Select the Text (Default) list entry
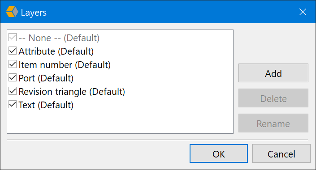This screenshot has width=316, height=170. tap(46, 105)
